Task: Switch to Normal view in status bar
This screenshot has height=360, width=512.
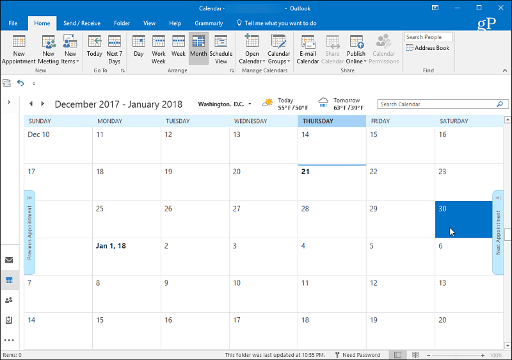Action: click(397, 355)
